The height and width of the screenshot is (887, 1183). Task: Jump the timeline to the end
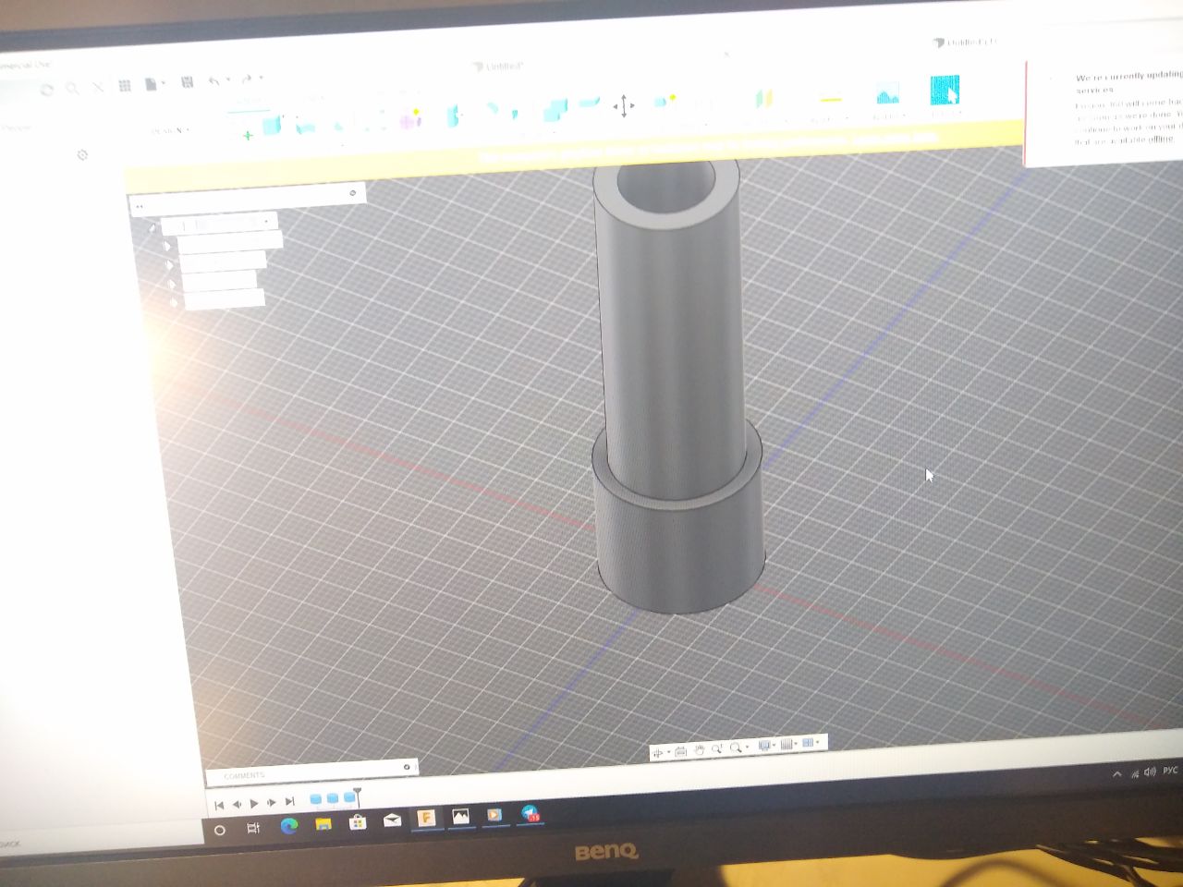(289, 802)
